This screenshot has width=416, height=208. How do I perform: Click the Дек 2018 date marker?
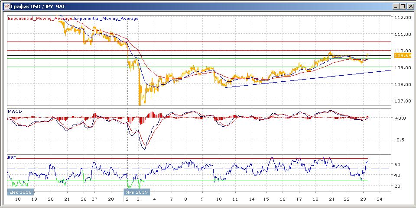coord(20,191)
